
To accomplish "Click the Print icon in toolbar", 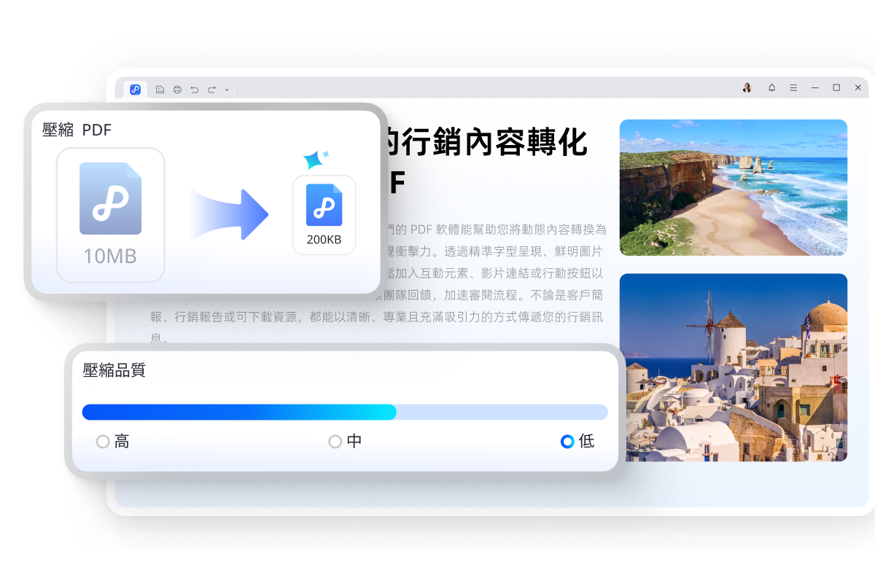I will 177,89.
